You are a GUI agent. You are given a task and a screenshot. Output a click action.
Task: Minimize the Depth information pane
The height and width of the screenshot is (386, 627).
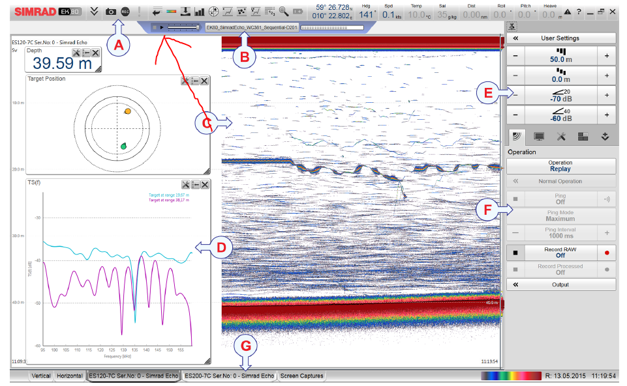tap(86, 53)
